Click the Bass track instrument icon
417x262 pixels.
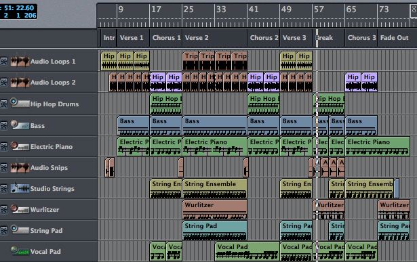pos(20,125)
